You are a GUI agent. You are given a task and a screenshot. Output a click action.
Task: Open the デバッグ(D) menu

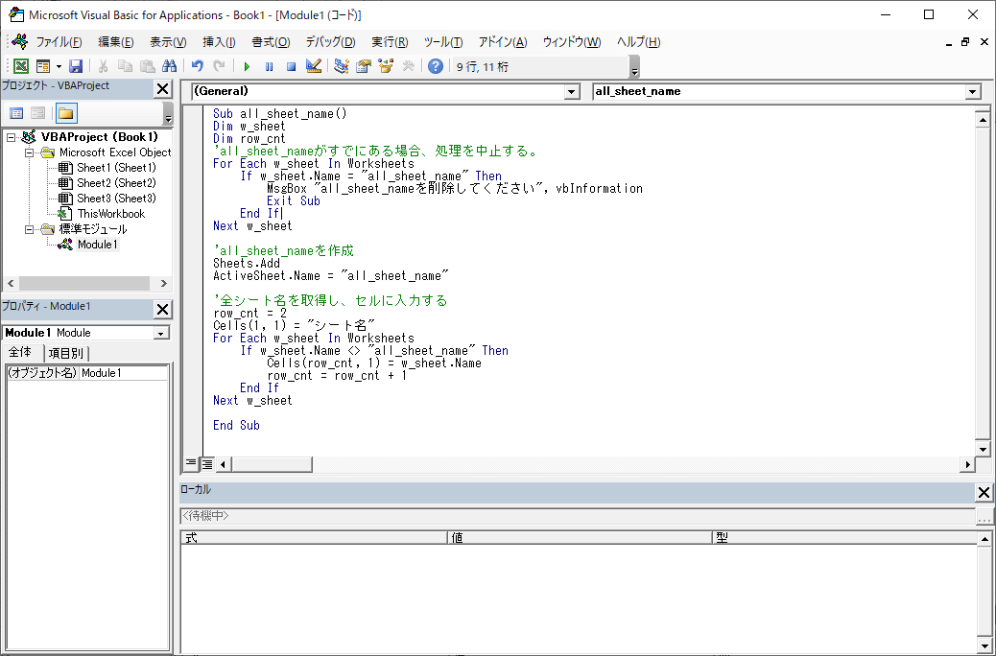(x=330, y=42)
